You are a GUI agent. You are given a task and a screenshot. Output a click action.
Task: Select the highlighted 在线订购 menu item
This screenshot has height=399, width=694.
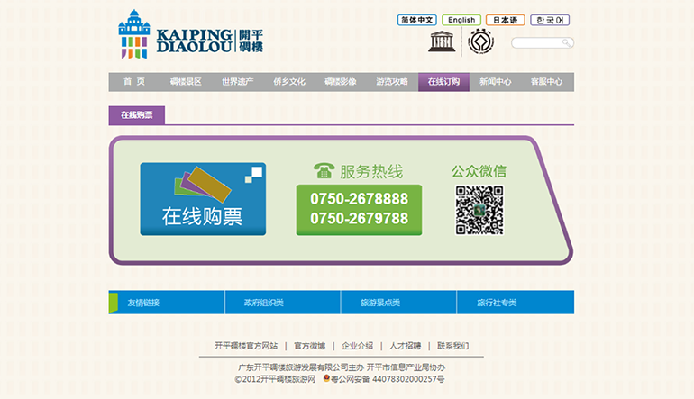pos(443,82)
